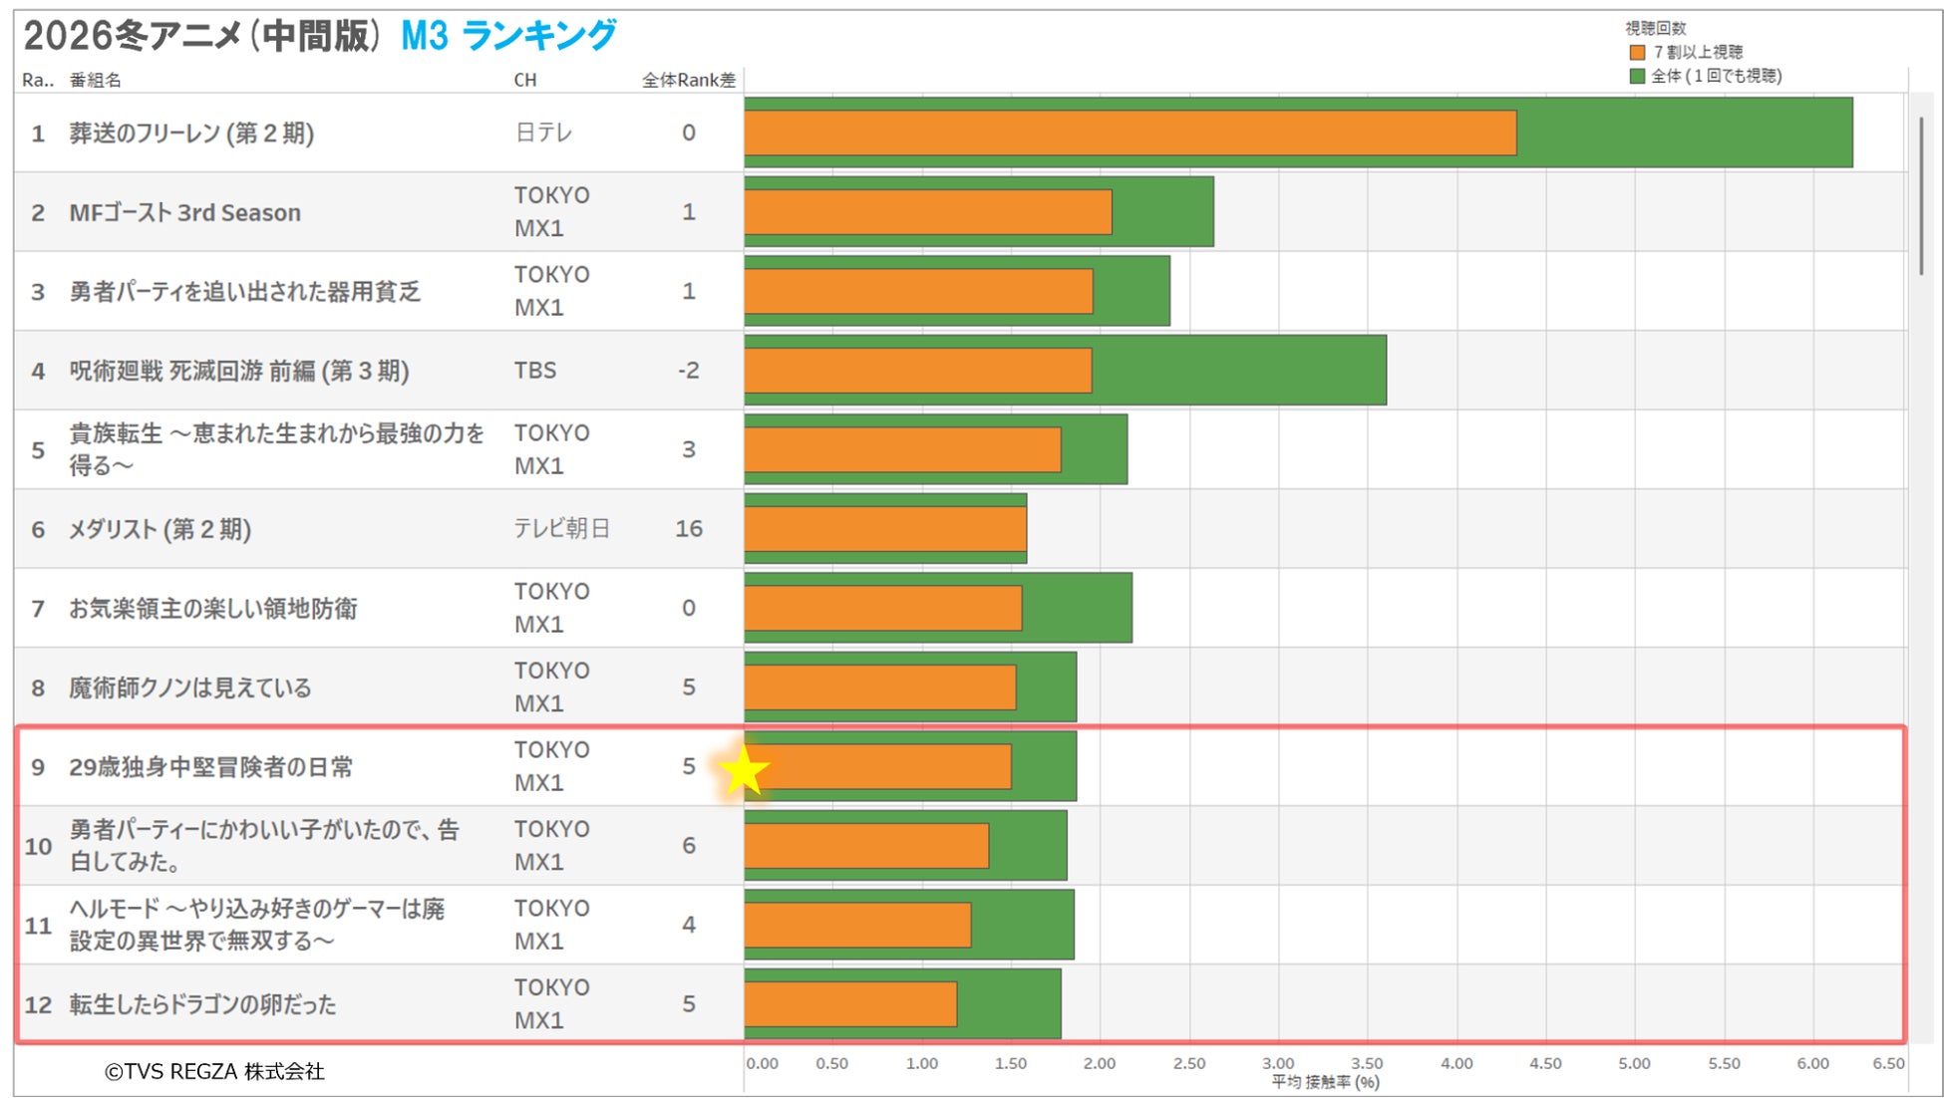This screenshot has width=1944, height=1098.
Task: Click the orange bar for メダリスト (第2期)
Action: point(885,529)
